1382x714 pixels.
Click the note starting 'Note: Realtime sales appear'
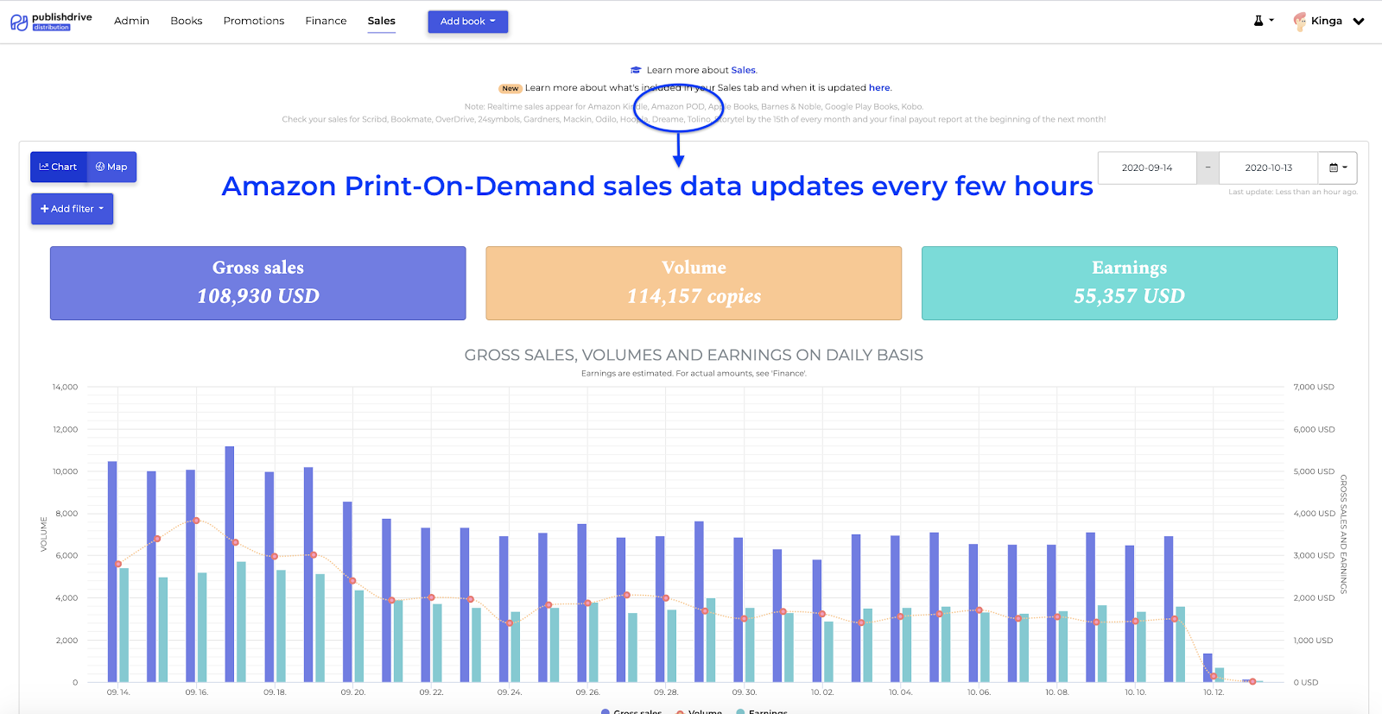pyautogui.click(x=694, y=107)
